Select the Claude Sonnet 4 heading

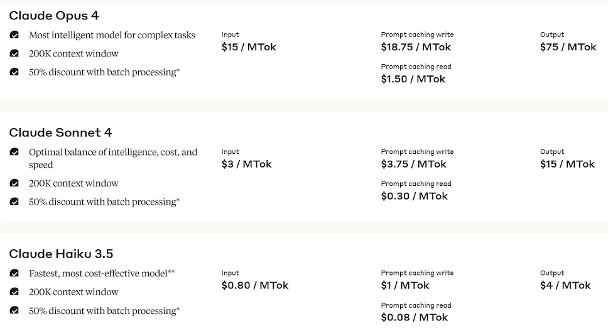60,133
